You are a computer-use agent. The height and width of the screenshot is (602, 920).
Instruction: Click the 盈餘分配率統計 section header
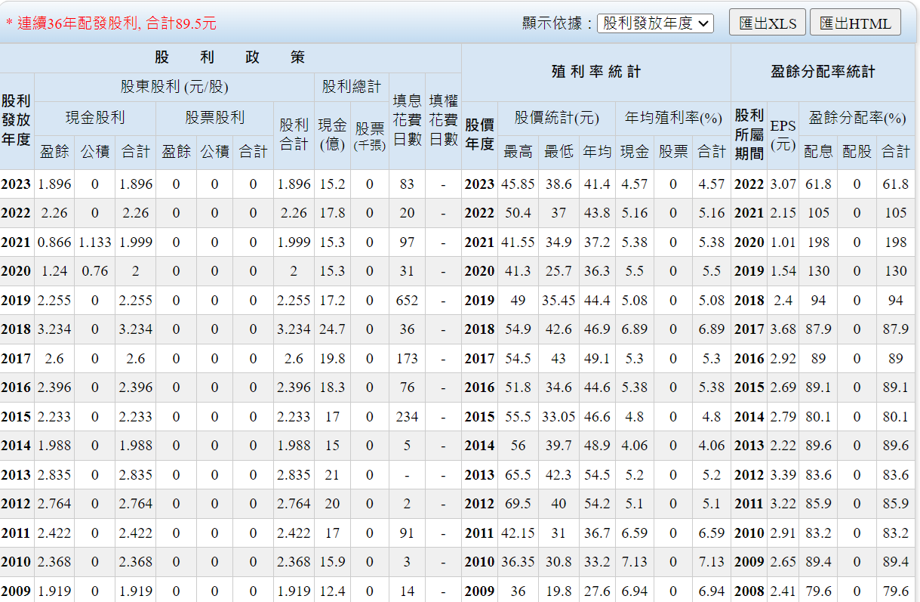coord(823,72)
